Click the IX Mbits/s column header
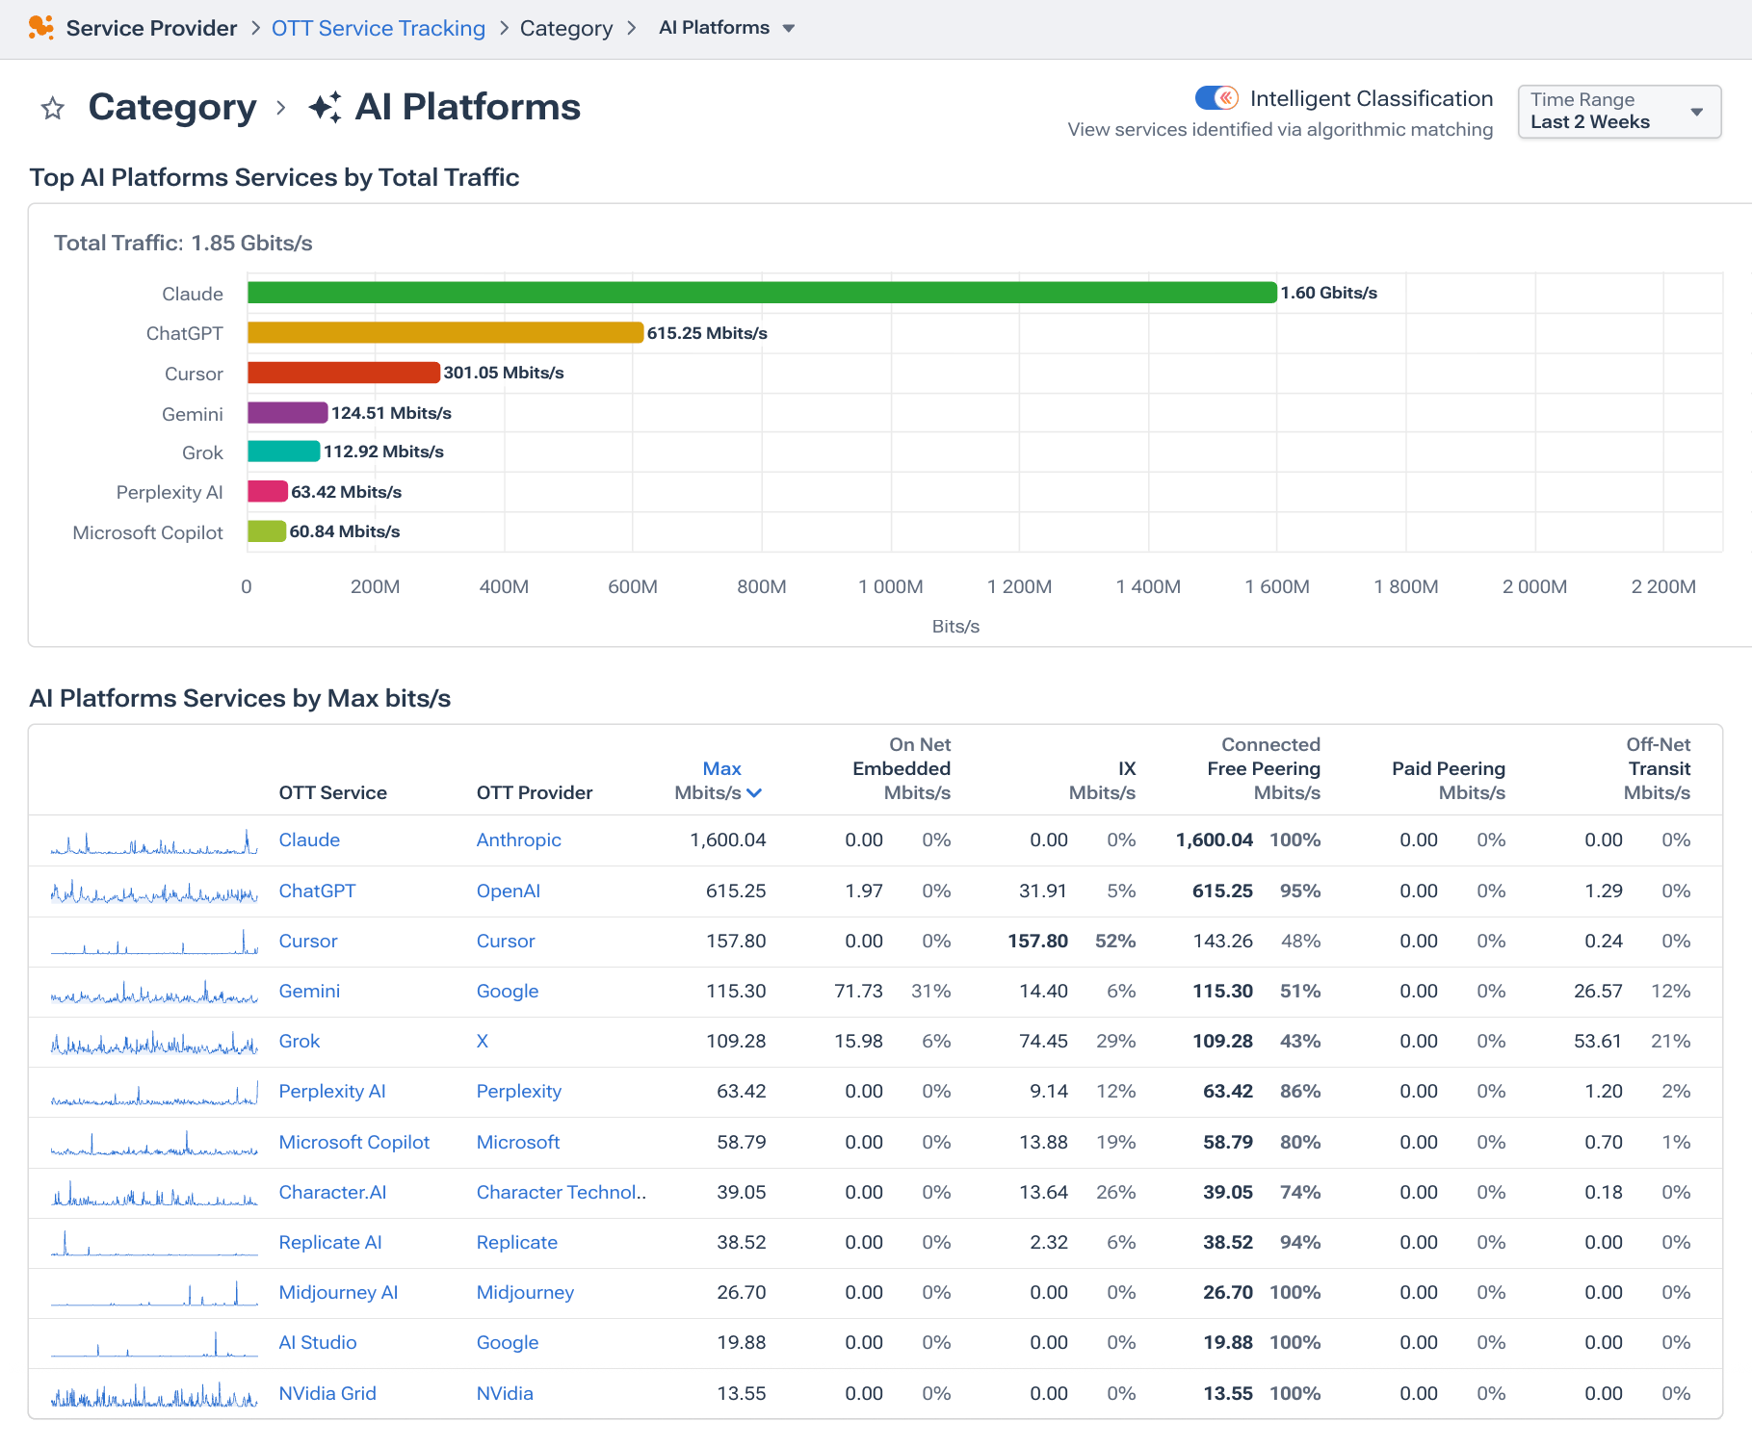 [1102, 781]
